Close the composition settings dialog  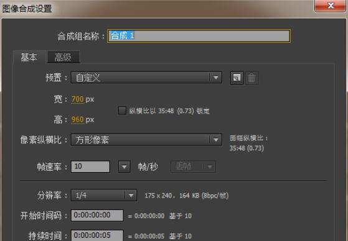tap(331, 6)
